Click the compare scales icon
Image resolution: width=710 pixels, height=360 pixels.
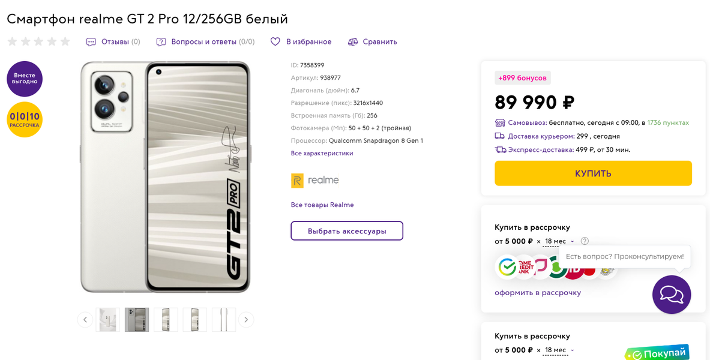click(x=353, y=41)
